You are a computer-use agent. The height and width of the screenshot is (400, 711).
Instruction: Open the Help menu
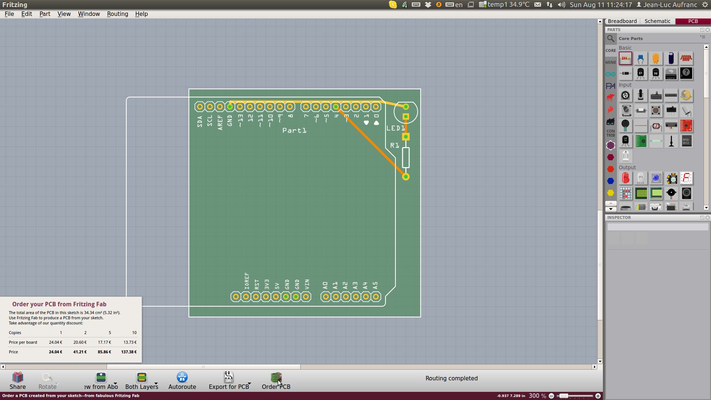click(141, 14)
